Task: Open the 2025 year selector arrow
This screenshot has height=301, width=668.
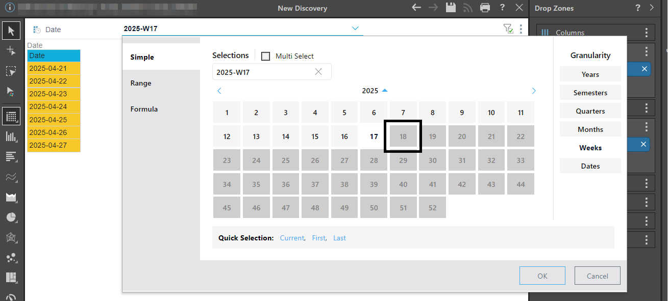Action: pos(385,90)
